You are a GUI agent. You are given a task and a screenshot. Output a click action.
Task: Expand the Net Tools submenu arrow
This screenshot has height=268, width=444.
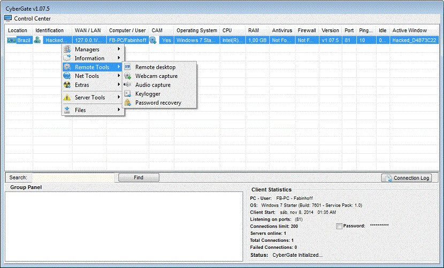[119, 75]
